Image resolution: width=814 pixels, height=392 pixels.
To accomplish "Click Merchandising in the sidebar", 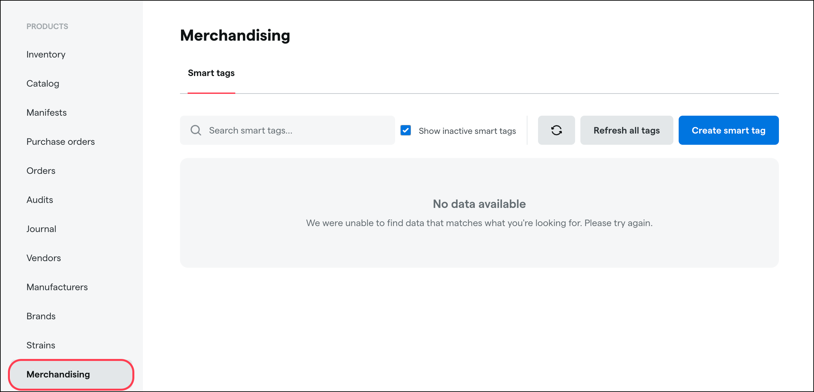I will 58,374.
